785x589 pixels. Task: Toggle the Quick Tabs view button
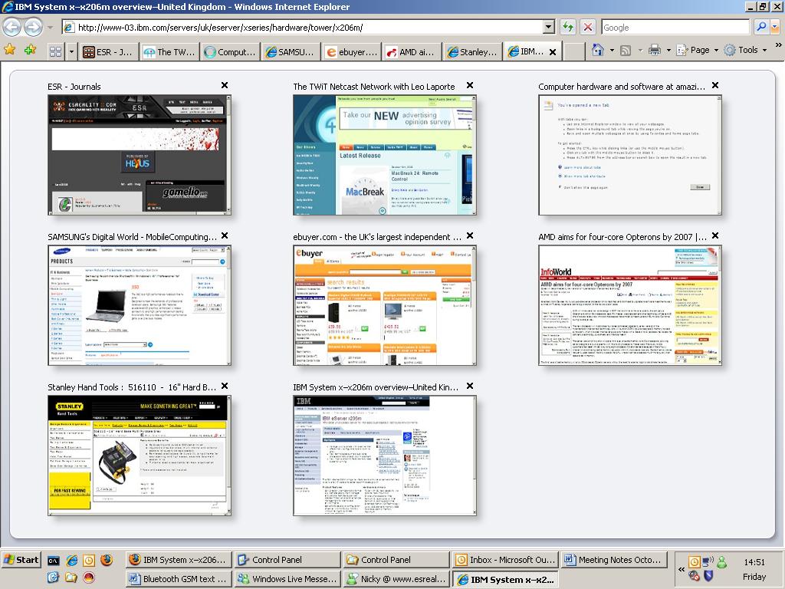(x=55, y=51)
